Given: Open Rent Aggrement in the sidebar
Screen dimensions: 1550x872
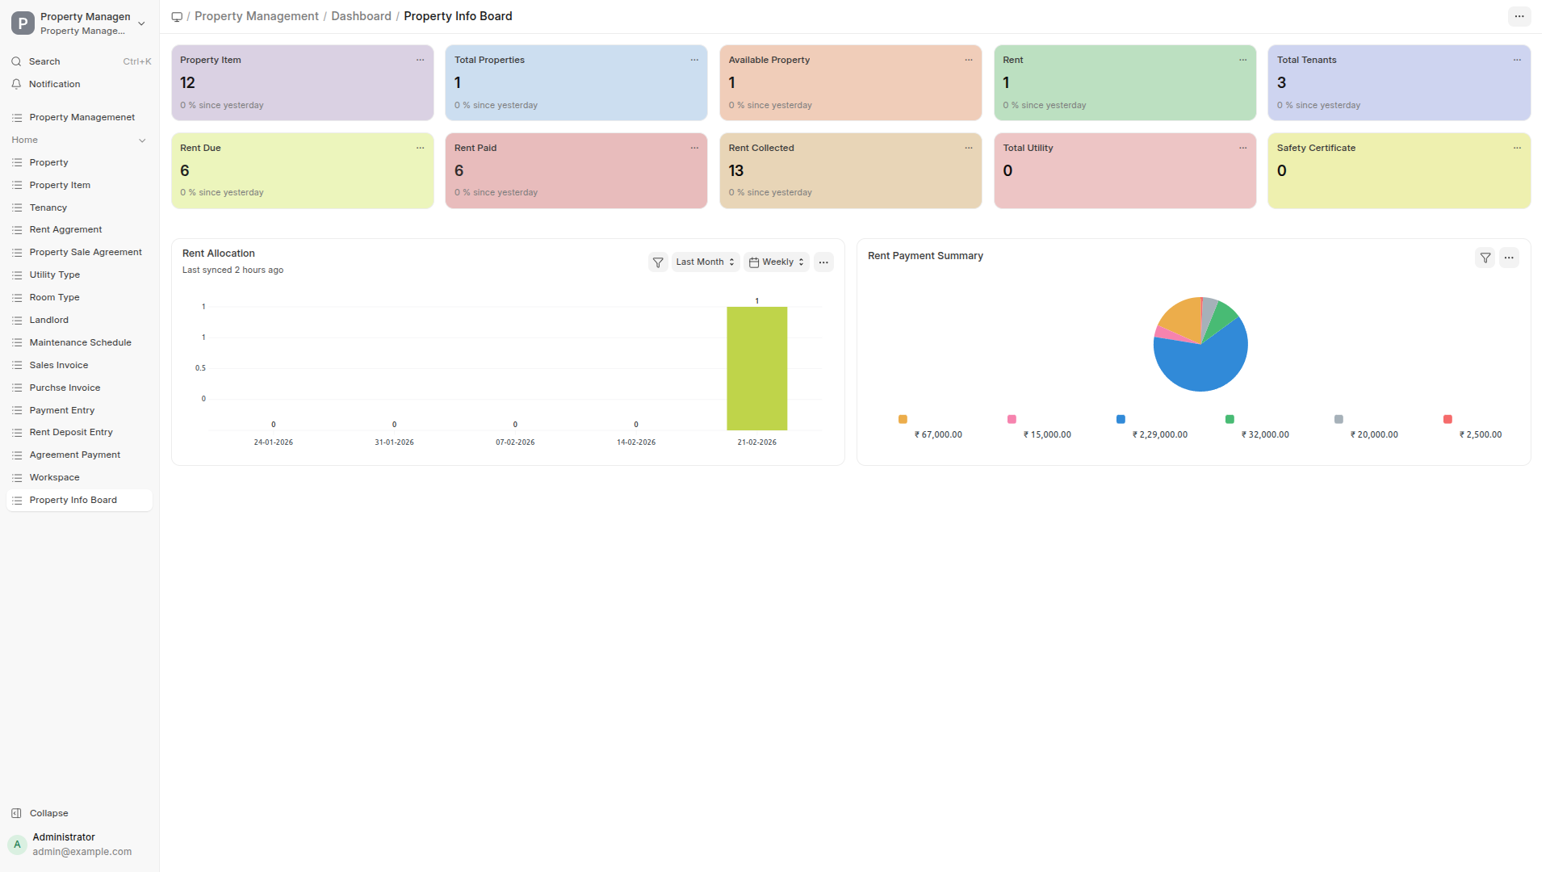Looking at the screenshot, I should 79,230.
